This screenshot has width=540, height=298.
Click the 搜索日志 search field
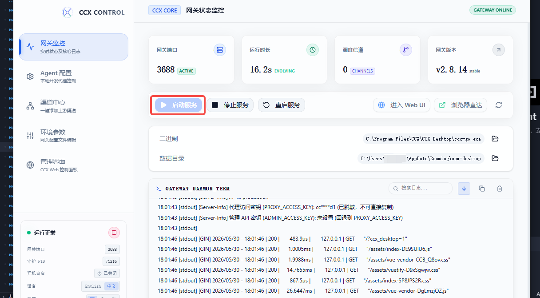pos(421,188)
